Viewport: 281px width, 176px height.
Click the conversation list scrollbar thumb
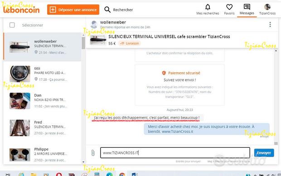point(83,43)
